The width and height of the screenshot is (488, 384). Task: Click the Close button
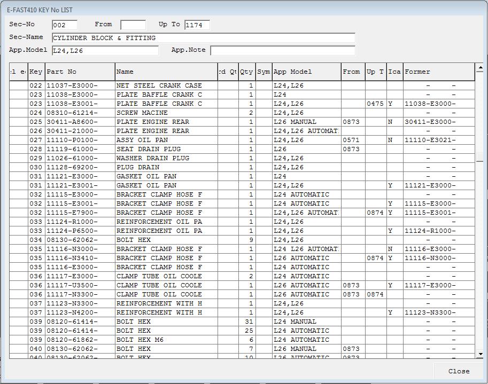459,371
